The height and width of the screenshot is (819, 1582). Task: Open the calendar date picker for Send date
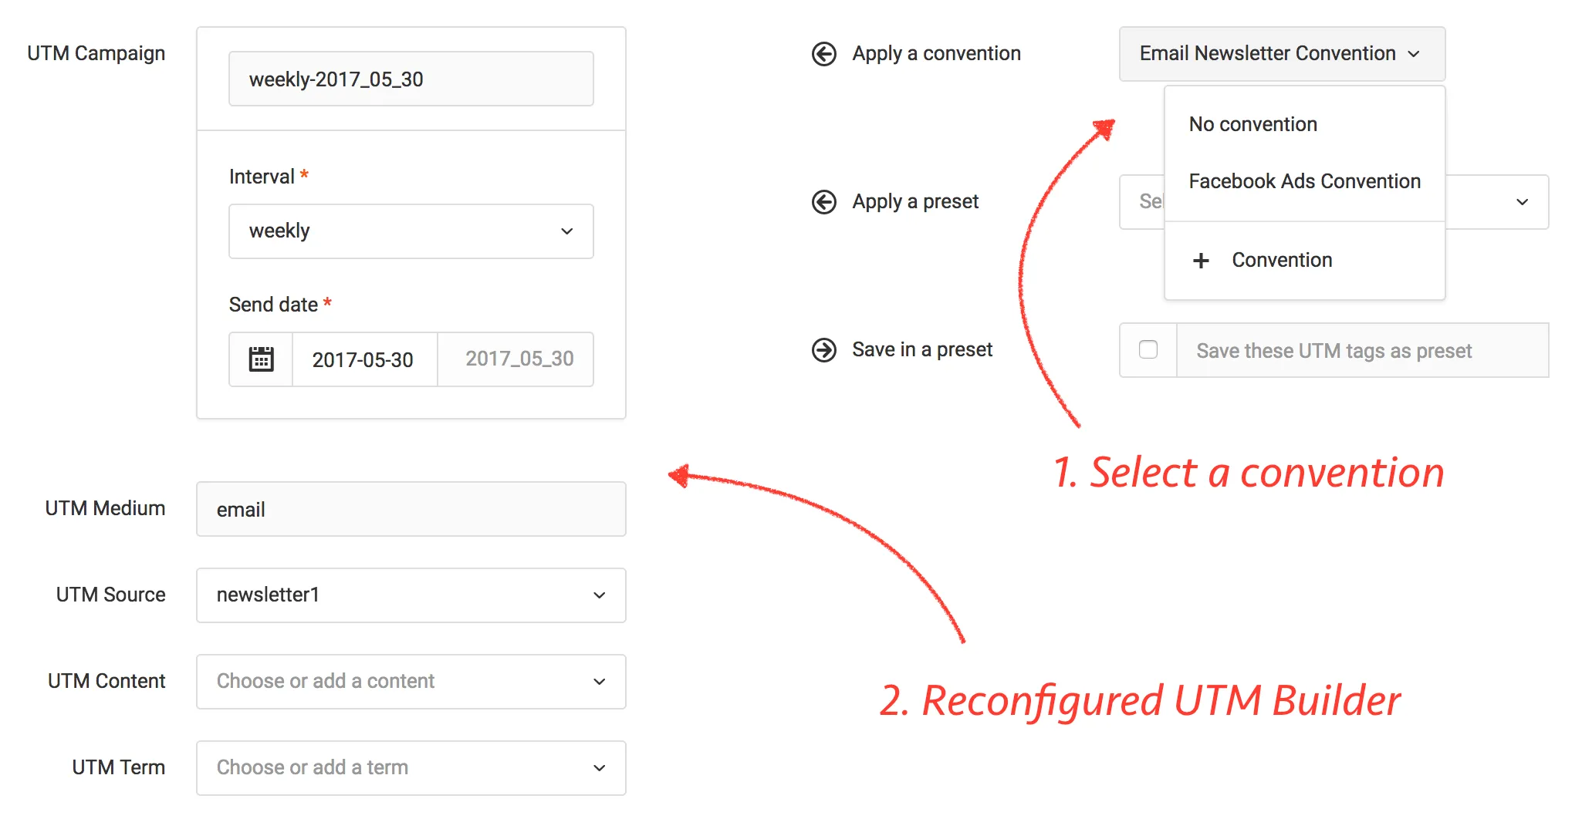point(260,359)
